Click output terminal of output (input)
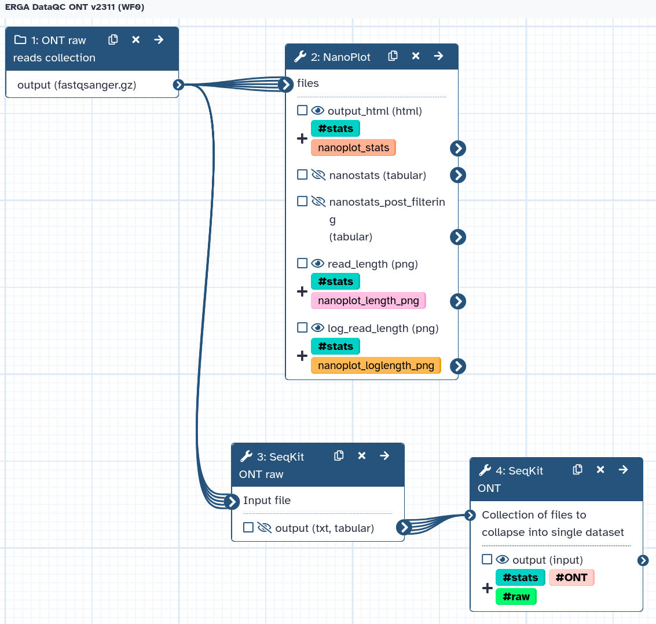The width and height of the screenshot is (656, 624). tap(643, 560)
